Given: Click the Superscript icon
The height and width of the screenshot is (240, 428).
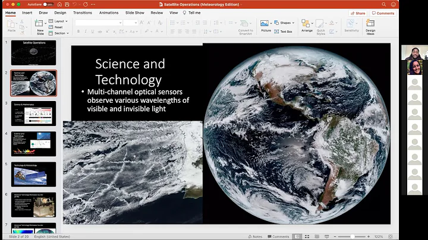Looking at the screenshot, I should 107,31.
